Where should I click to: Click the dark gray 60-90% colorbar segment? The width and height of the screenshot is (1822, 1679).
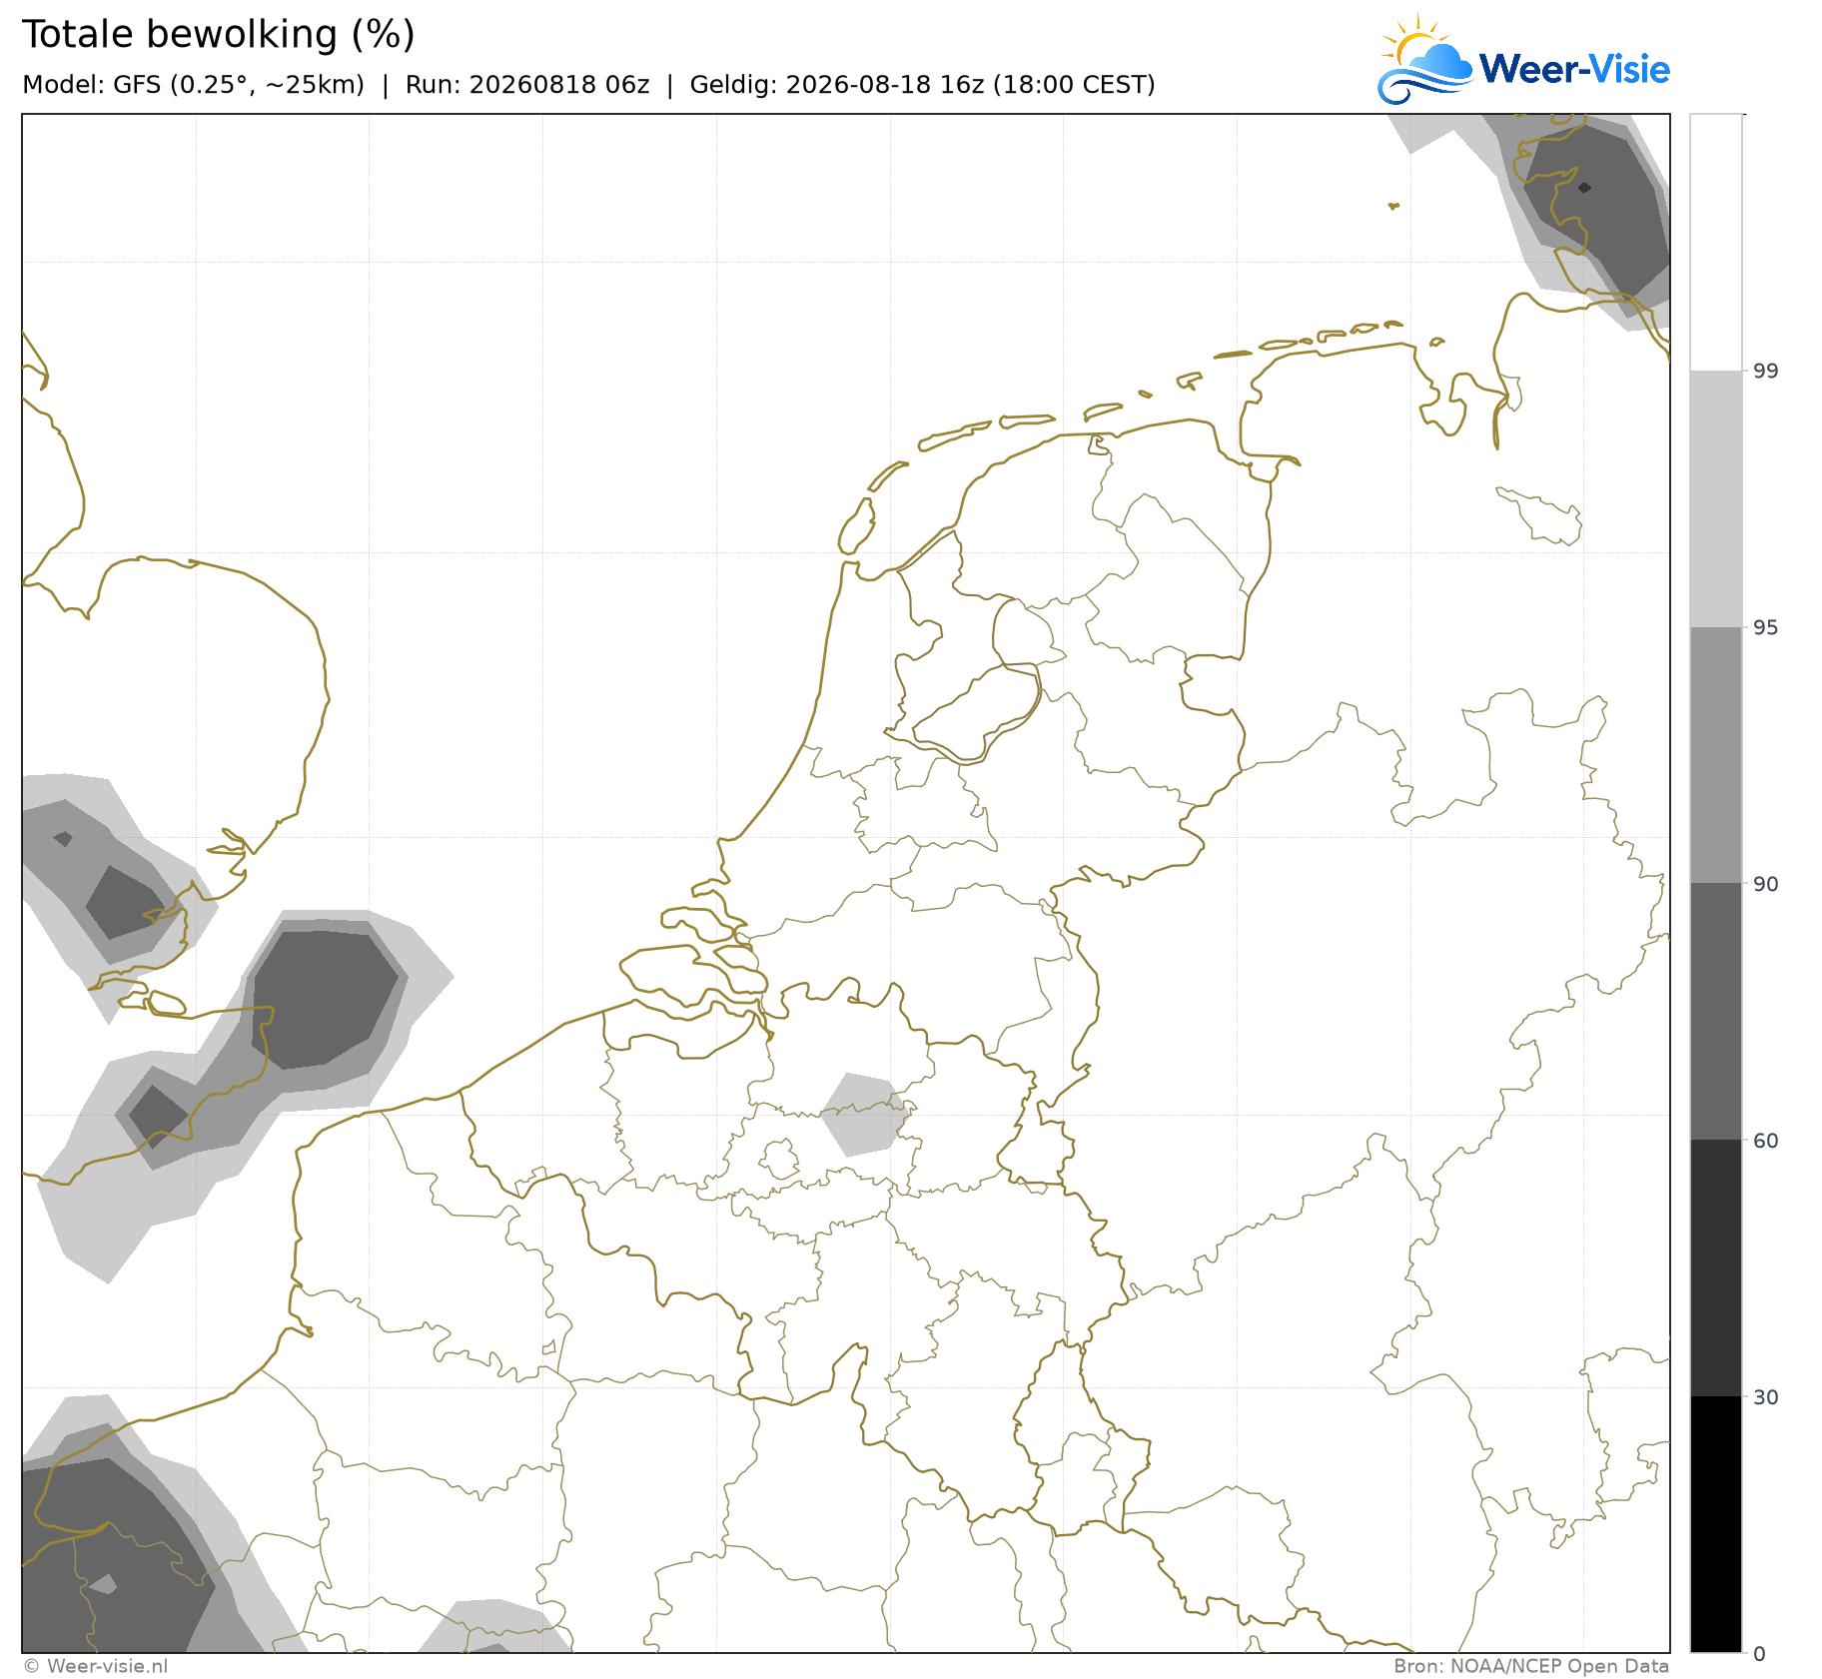click(x=1716, y=1012)
